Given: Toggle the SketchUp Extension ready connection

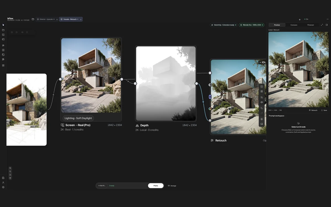Looking at the screenshot, I should 224,25.
